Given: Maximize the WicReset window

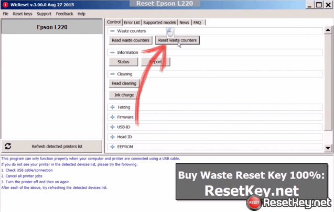Looking at the screenshot, I should coord(319,5).
